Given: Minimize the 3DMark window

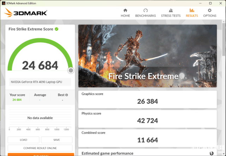Looking at the screenshot, I should click(x=200, y=3).
